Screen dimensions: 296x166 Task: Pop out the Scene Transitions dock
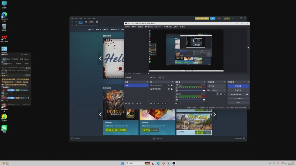pos(225,82)
